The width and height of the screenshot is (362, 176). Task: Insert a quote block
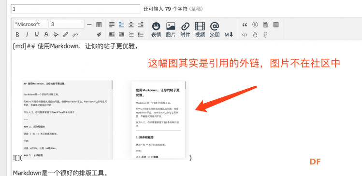(x=245, y=25)
